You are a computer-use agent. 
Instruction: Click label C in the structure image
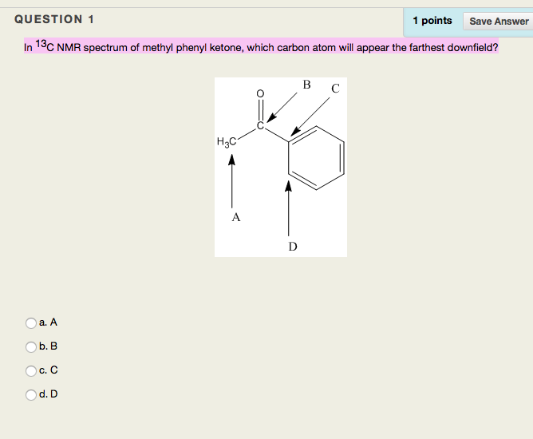click(335, 88)
